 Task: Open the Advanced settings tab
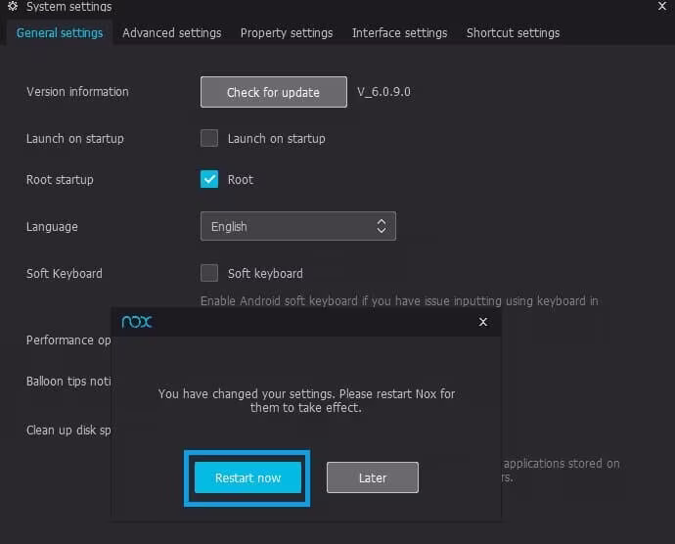click(x=172, y=32)
